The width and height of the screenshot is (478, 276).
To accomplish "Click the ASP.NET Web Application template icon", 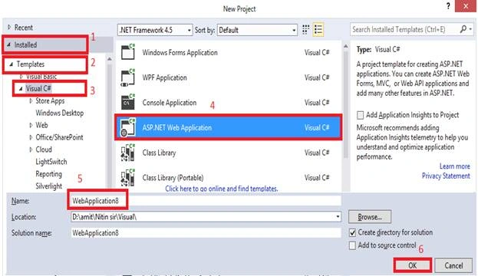I will [x=127, y=127].
